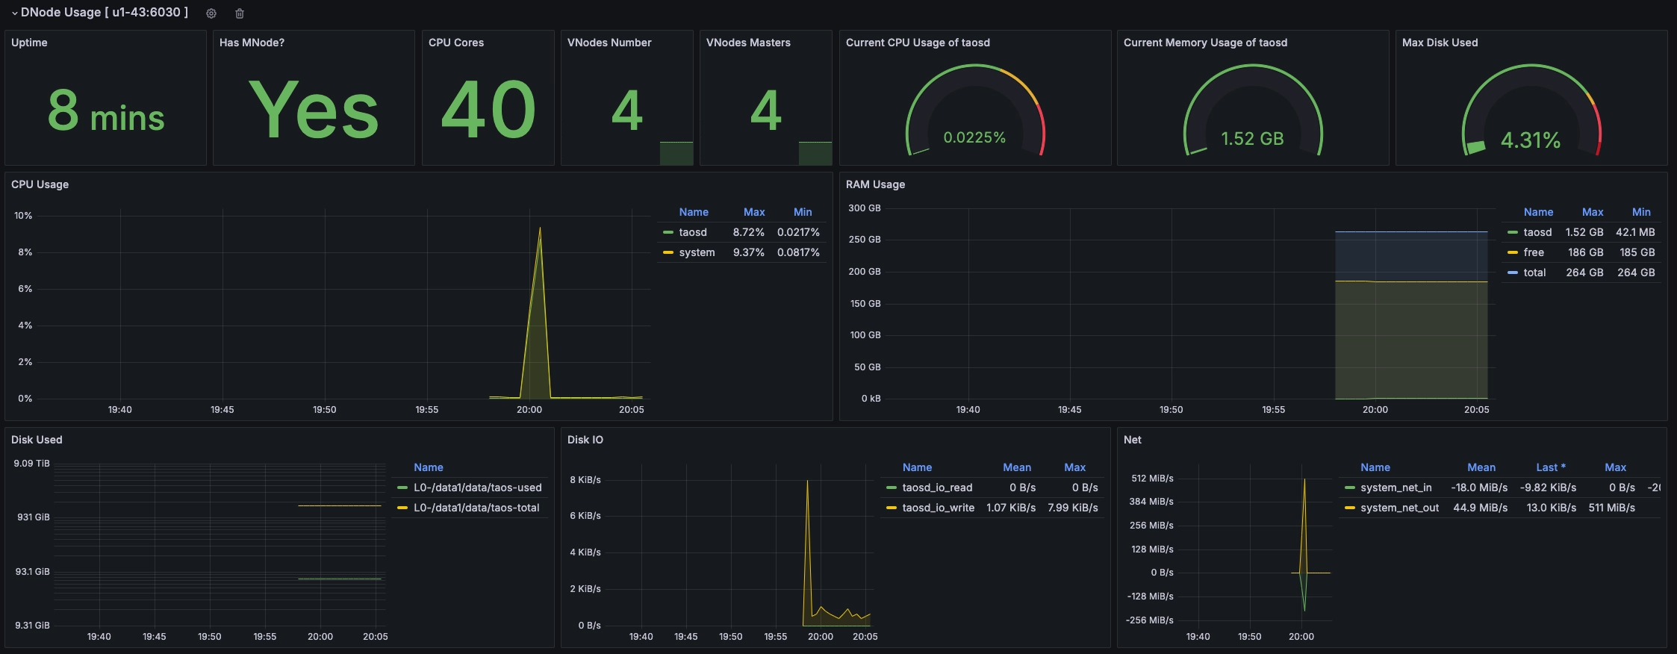1677x654 pixels.
Task: Click the Max Disk Used gauge
Action: [x=1531, y=112]
